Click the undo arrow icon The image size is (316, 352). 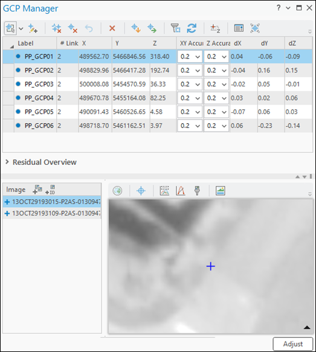[89, 28]
